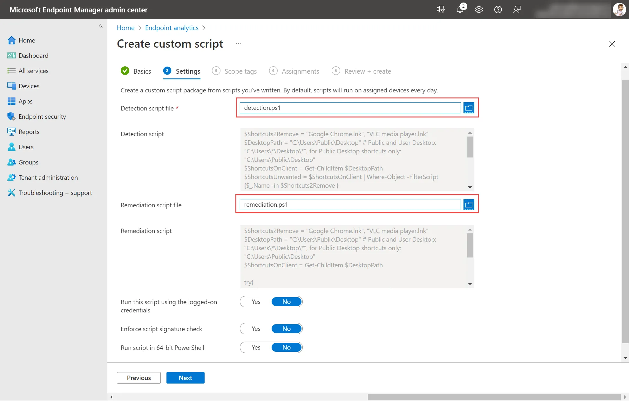629x401 pixels.
Task: Set 64-bit PowerShell to Yes
Action: [x=256, y=347]
